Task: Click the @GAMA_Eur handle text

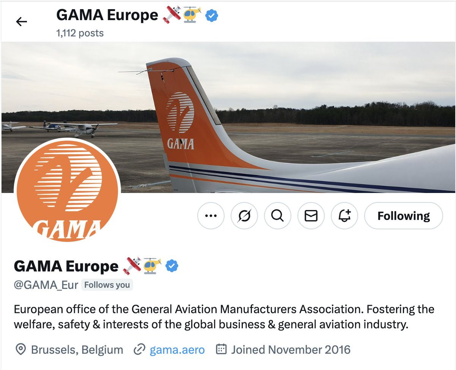Action: click(46, 285)
